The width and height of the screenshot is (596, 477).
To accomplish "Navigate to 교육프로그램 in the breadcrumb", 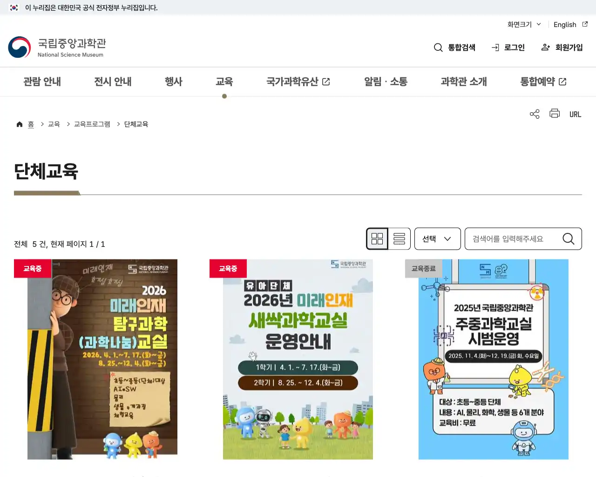I will pyautogui.click(x=91, y=124).
